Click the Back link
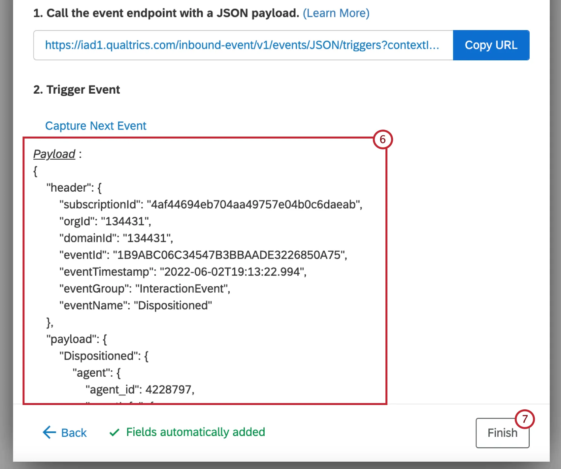 tap(73, 432)
